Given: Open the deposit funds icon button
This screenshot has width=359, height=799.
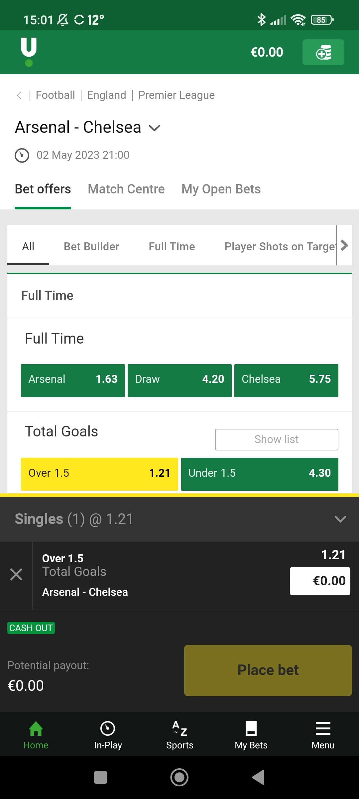Looking at the screenshot, I should pyautogui.click(x=323, y=52).
